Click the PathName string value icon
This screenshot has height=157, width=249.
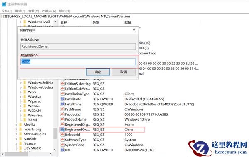click(x=62, y=109)
